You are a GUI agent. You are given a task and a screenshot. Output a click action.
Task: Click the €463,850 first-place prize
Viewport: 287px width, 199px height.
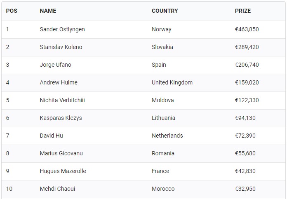point(247,29)
